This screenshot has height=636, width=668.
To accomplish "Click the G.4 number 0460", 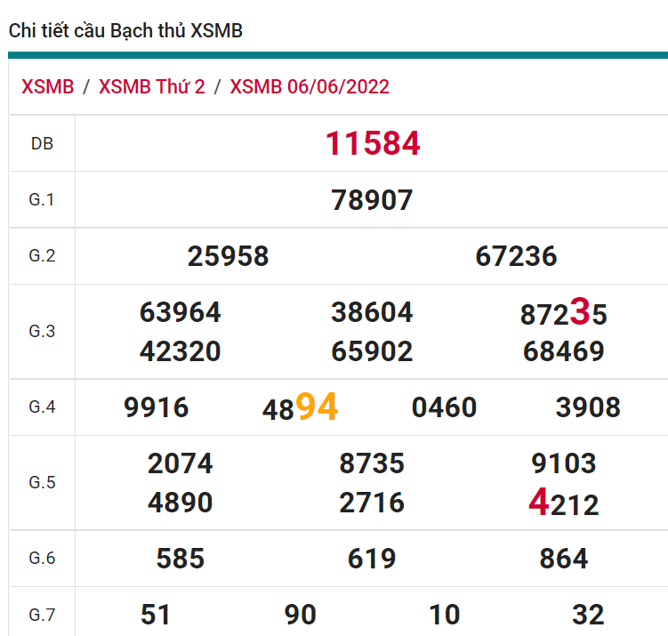I will (444, 407).
